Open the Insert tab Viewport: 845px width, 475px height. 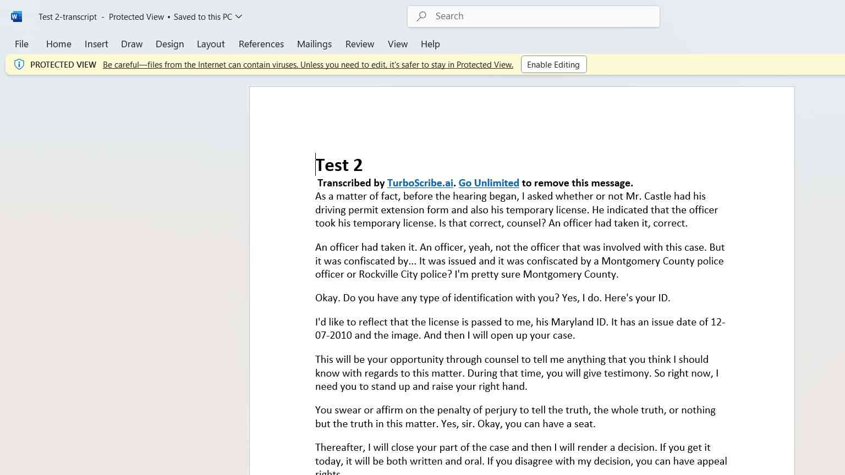point(96,44)
